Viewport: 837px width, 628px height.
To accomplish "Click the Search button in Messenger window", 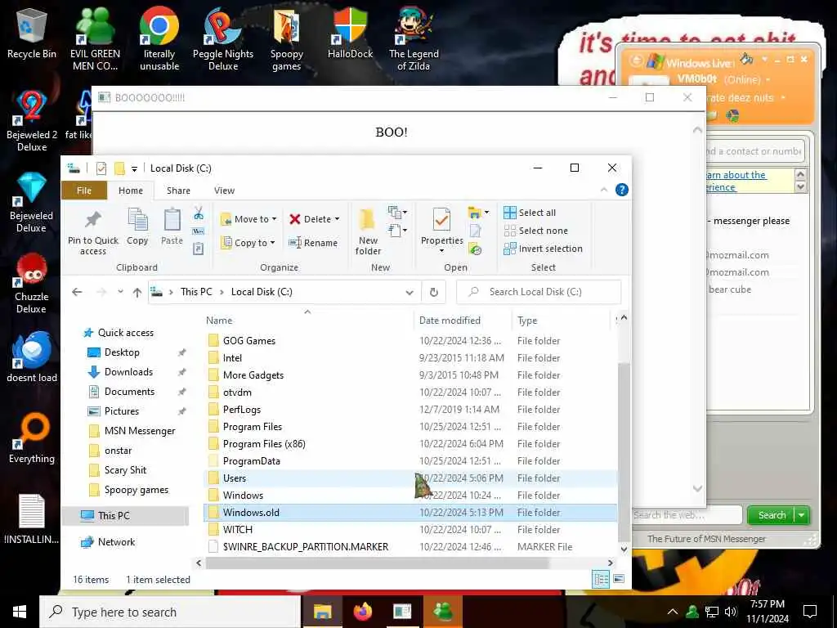I will [x=772, y=515].
